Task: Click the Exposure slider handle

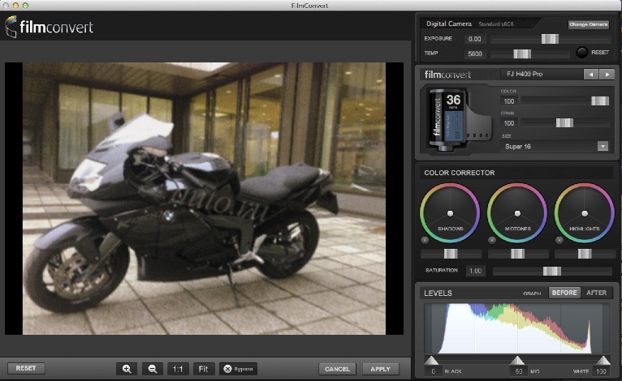Action: 550,39
